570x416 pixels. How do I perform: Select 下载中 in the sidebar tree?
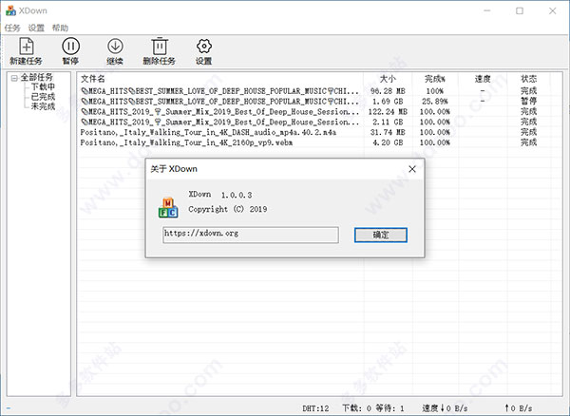tap(43, 86)
